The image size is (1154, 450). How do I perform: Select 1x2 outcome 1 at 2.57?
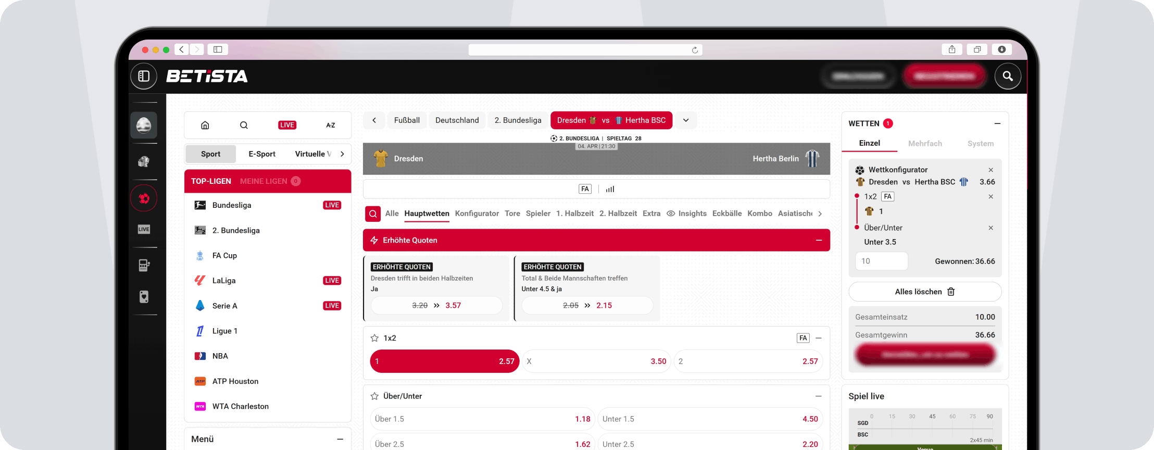point(445,361)
